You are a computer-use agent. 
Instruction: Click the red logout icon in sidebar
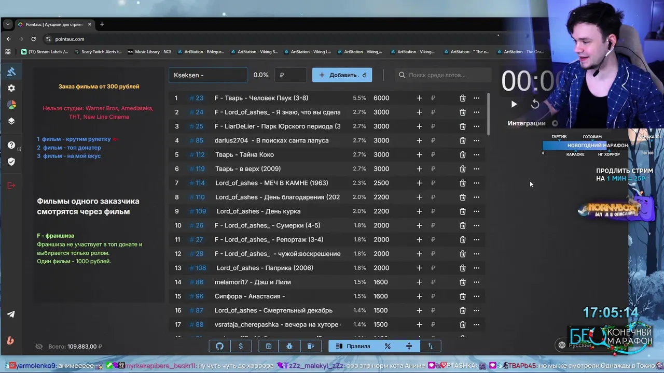[x=11, y=185]
